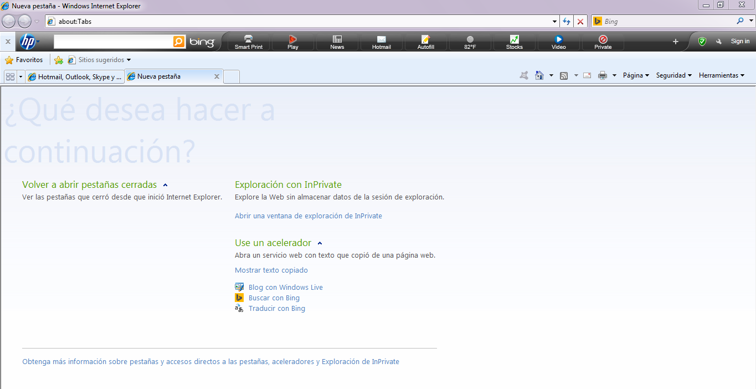Switch to the Hotmail, Outlook, Skype tab

pos(75,77)
